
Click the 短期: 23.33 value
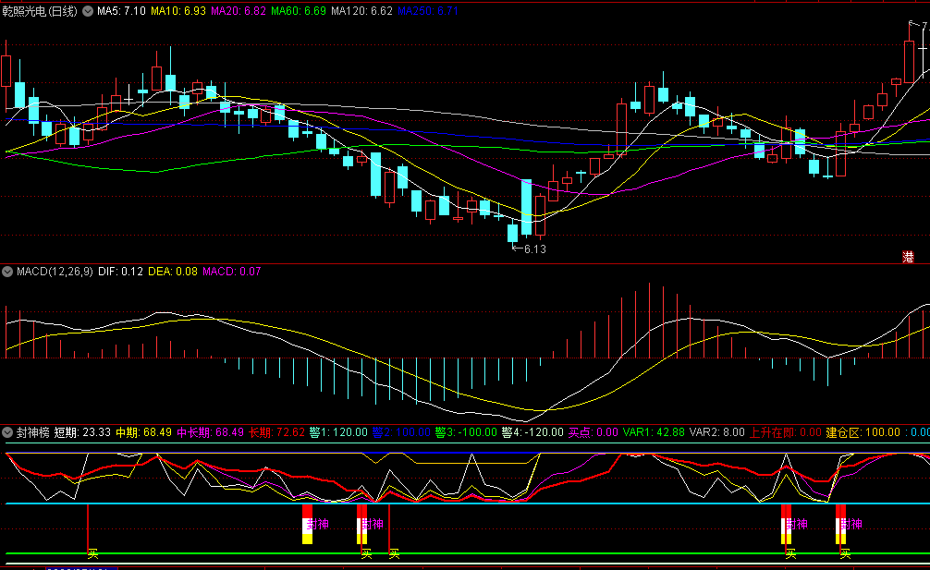tap(82, 432)
